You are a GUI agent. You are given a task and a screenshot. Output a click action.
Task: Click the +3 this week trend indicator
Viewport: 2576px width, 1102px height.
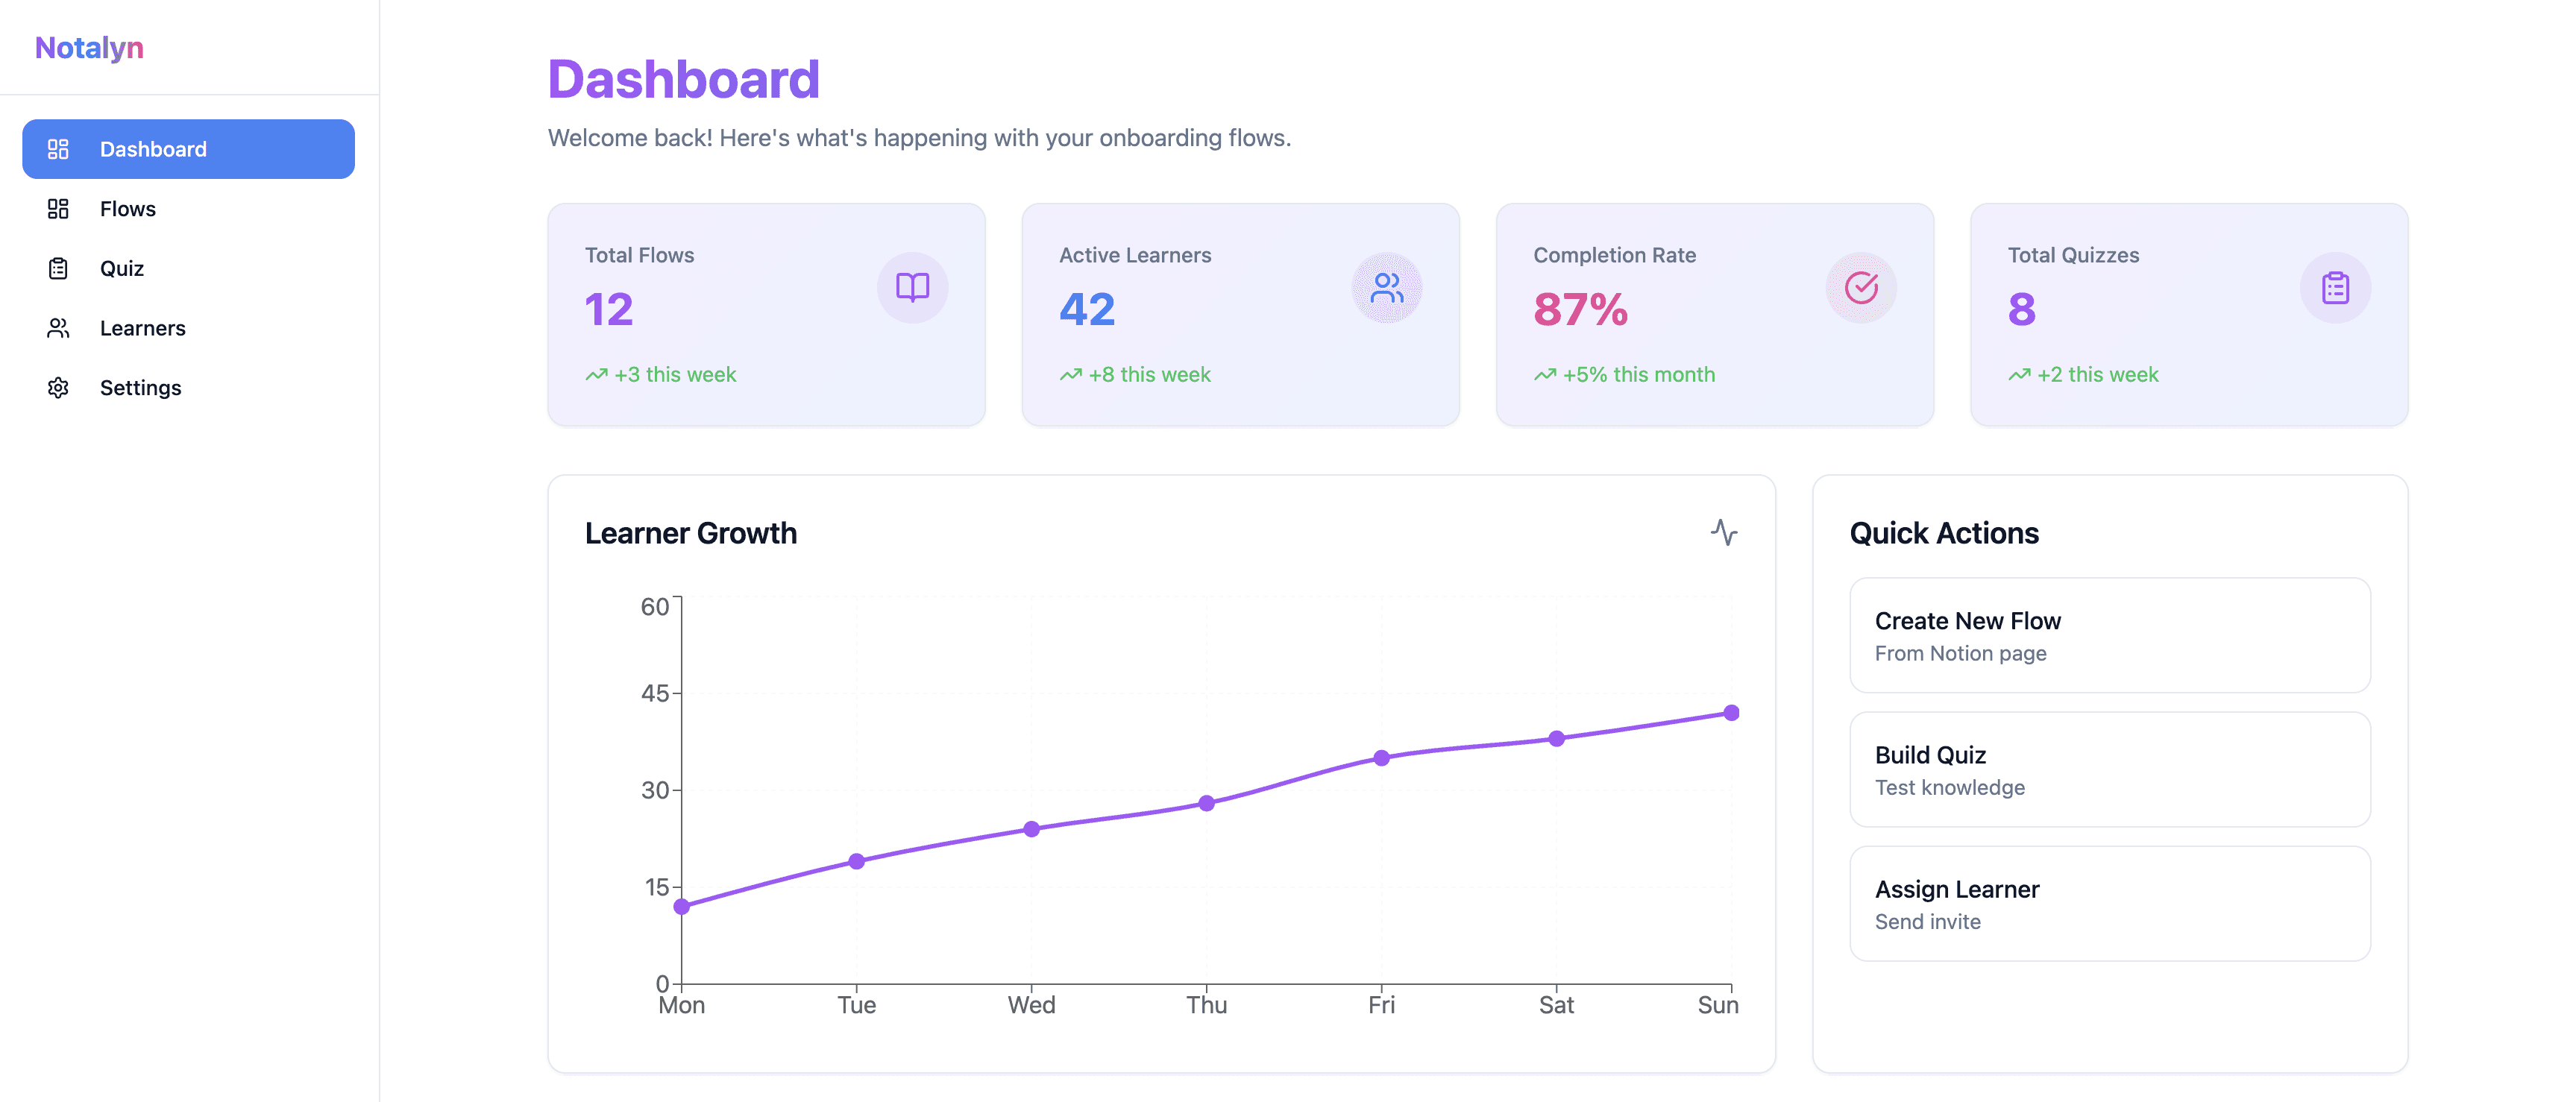click(x=661, y=375)
